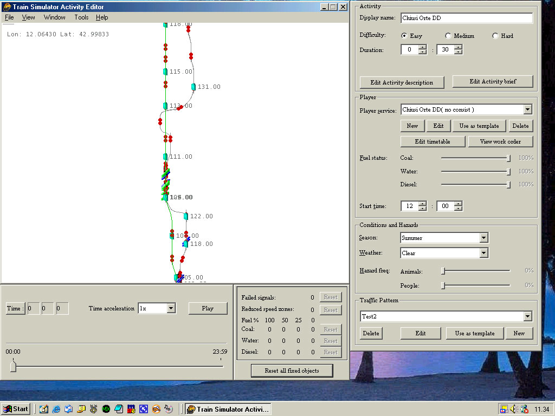The height and width of the screenshot is (416, 555).
Task: Increase the Duration hours value
Action: coord(422,48)
